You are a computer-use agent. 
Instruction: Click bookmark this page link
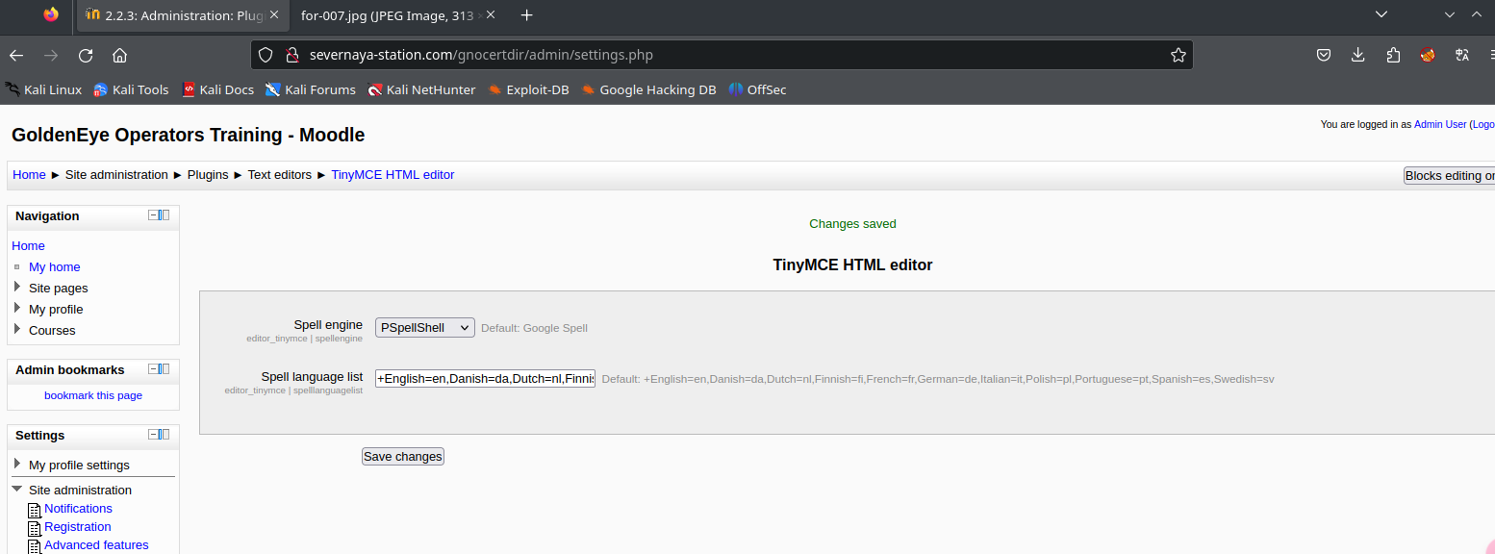click(93, 395)
